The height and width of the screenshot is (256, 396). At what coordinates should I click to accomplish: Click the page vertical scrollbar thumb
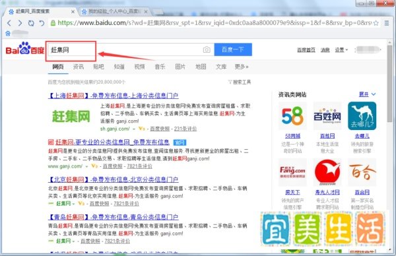tap(390, 83)
